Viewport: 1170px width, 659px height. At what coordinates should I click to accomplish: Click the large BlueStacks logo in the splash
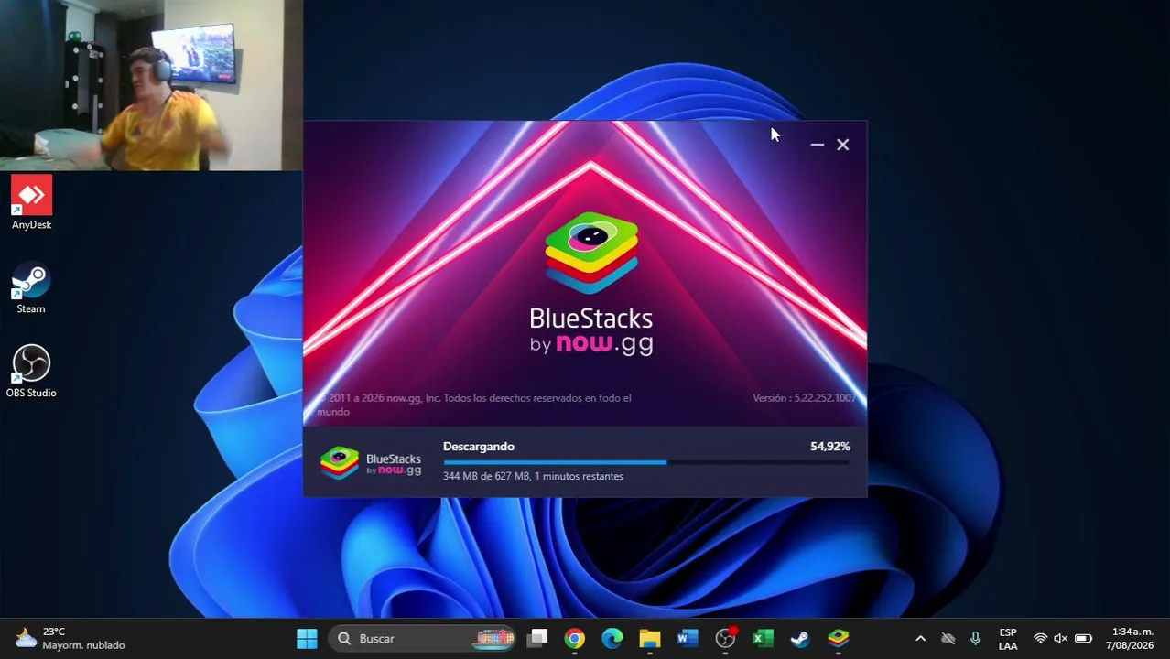coord(591,284)
